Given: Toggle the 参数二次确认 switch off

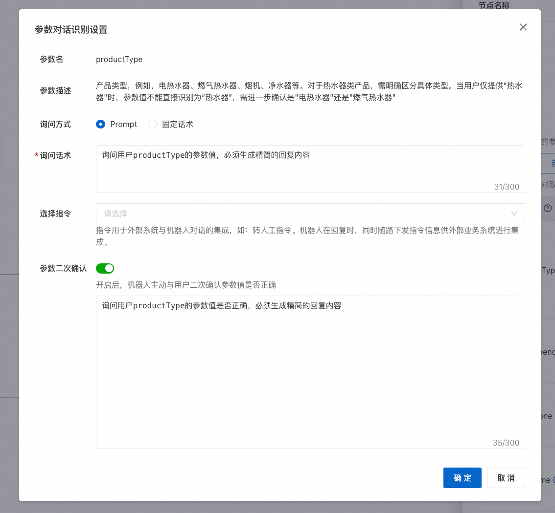Looking at the screenshot, I should (x=105, y=269).
